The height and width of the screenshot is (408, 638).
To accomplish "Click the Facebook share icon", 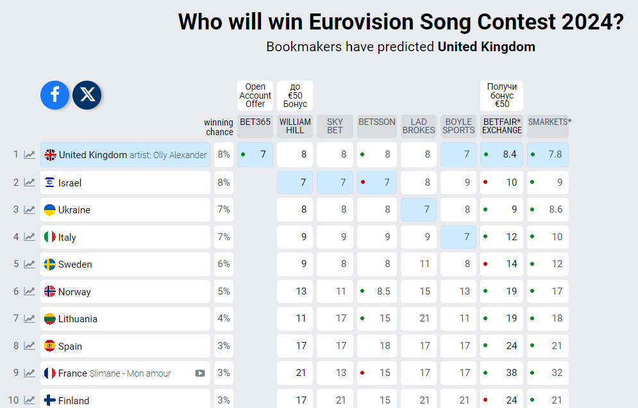I will click(x=55, y=95).
